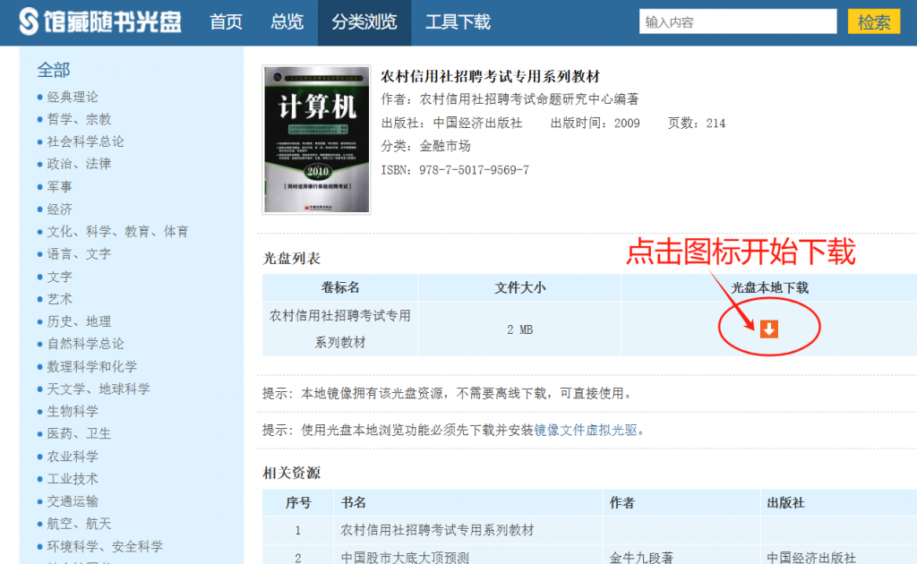Browse the 政治、法律 category
This screenshot has height=564, width=917.
pos(79,164)
